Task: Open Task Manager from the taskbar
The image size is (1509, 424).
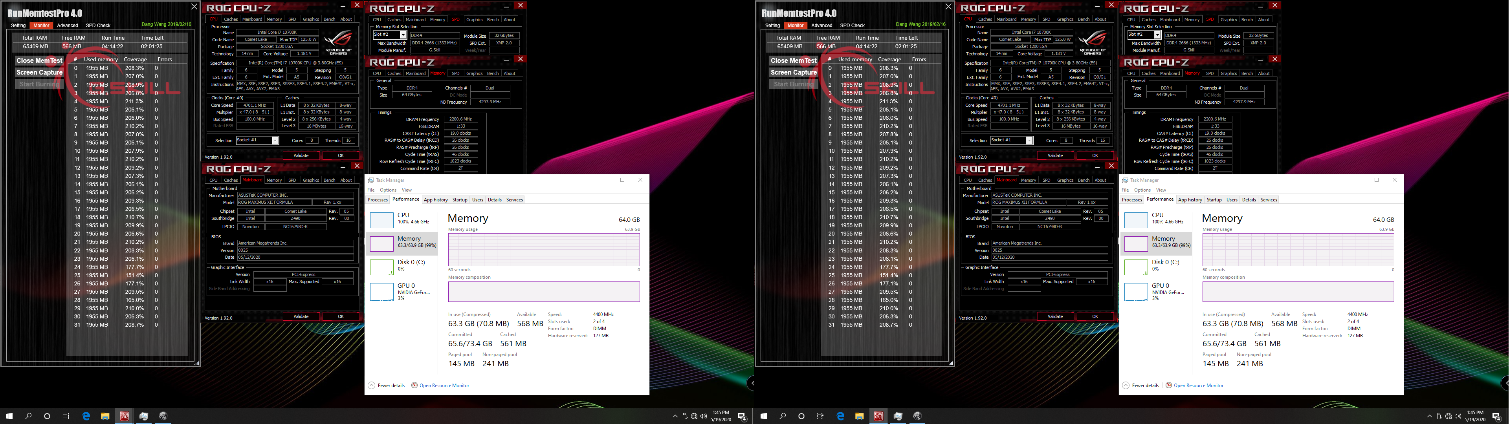Action: point(143,417)
